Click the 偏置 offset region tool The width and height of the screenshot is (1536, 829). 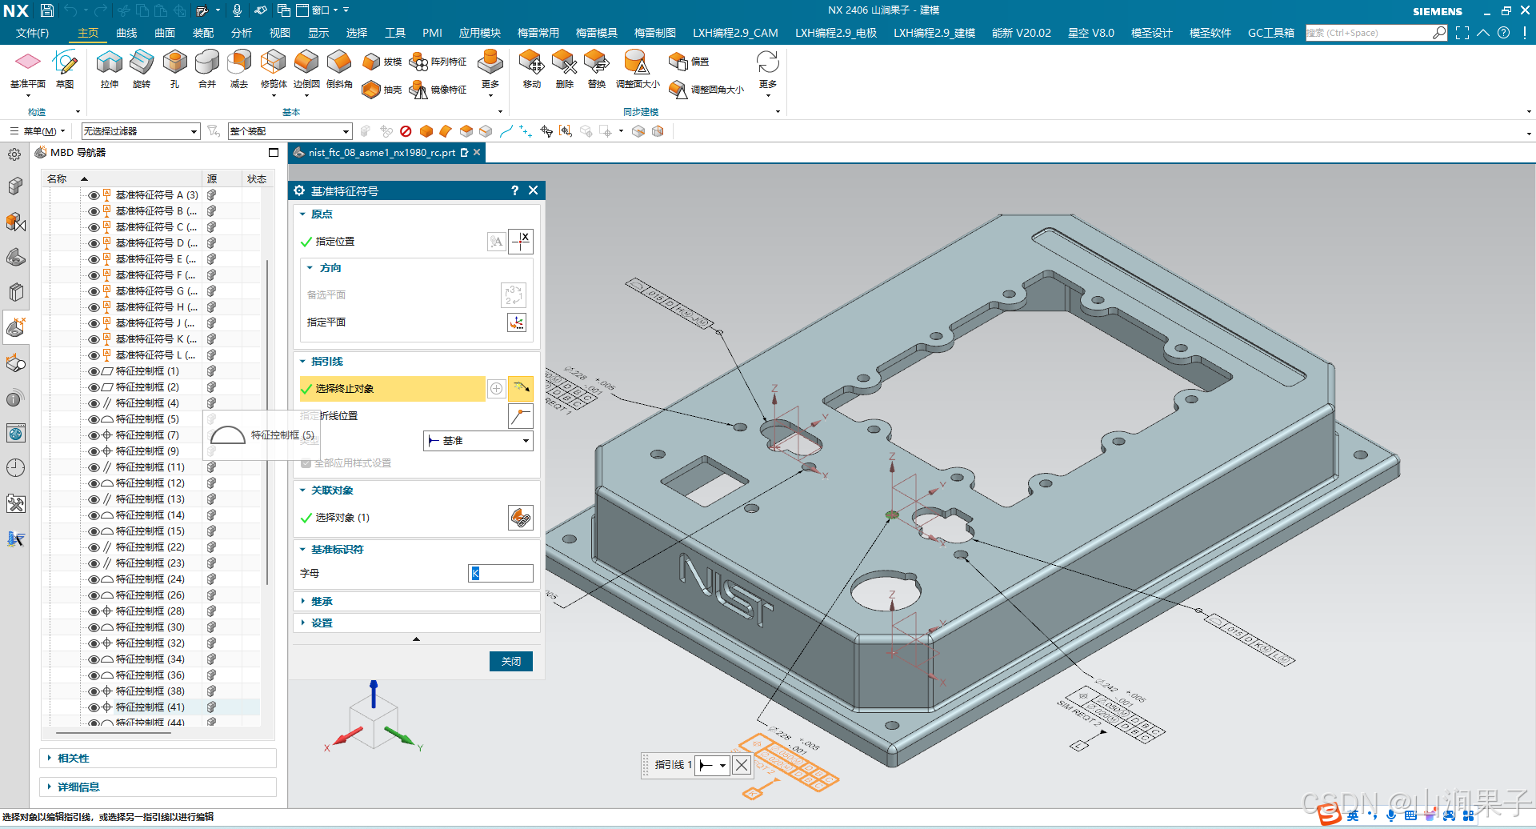click(689, 62)
